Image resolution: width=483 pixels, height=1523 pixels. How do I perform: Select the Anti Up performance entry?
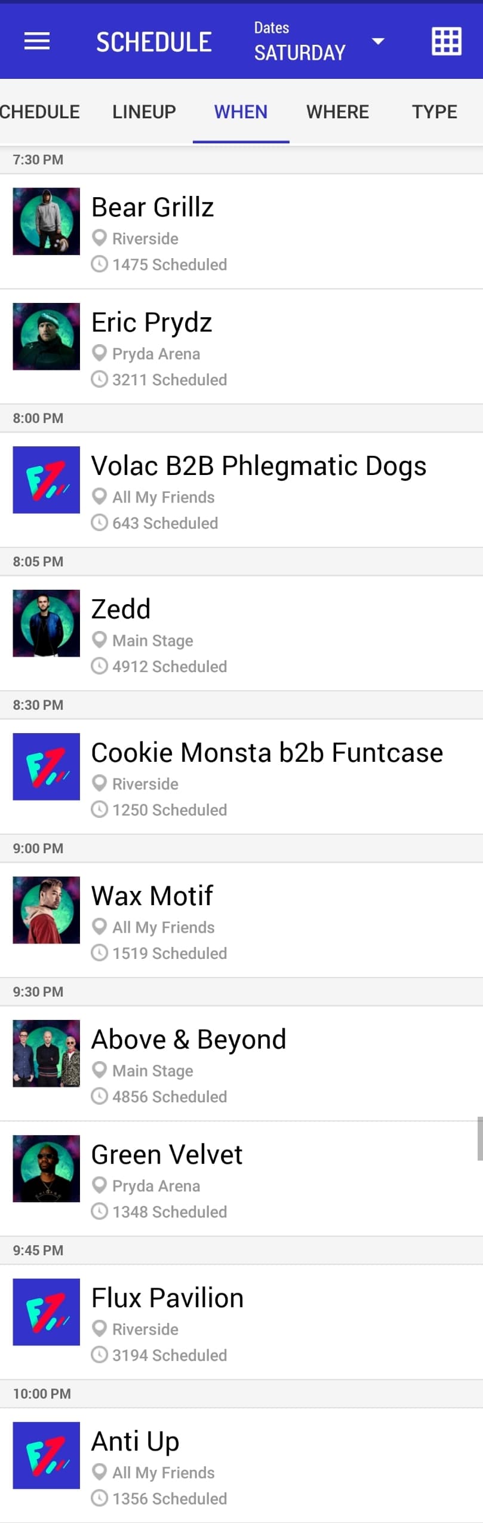(136, 1441)
